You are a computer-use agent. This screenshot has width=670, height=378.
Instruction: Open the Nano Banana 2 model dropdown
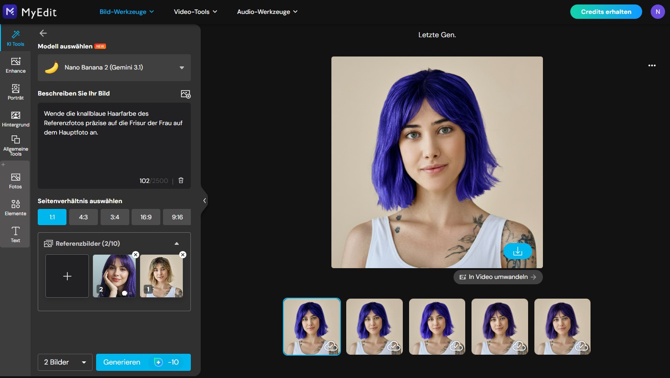click(x=114, y=67)
